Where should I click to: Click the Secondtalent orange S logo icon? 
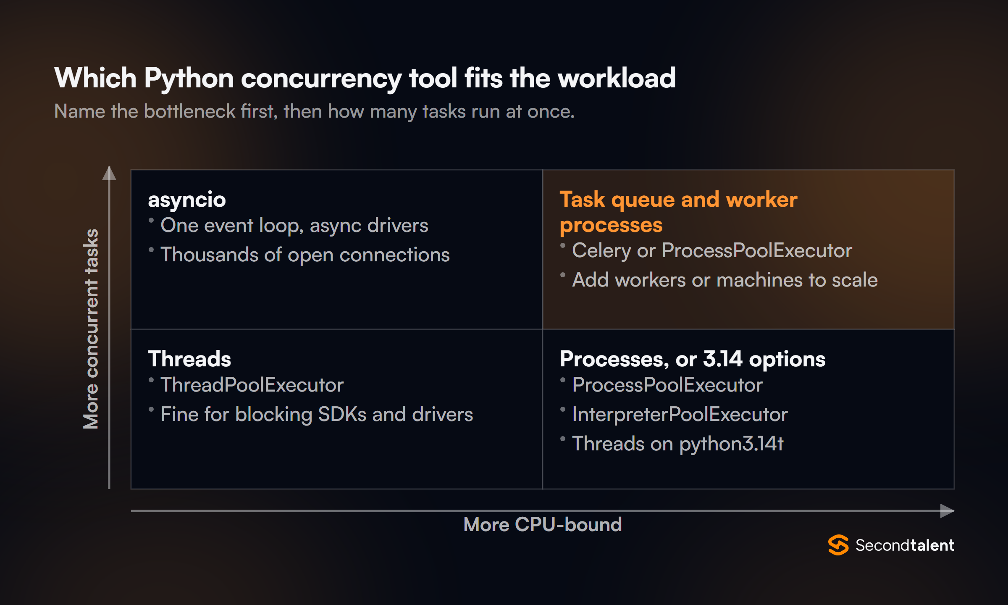838,545
